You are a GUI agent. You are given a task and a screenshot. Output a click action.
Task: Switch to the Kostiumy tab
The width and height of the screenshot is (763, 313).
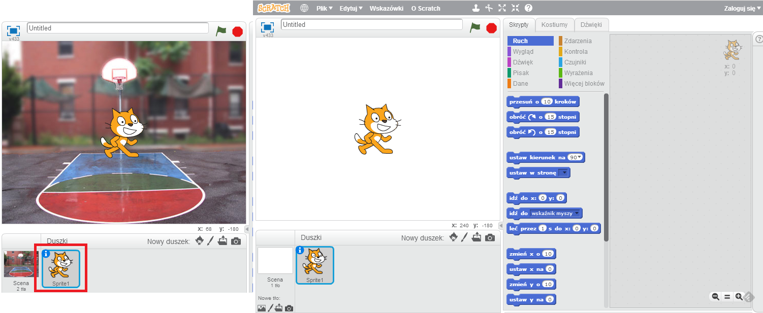[554, 25]
